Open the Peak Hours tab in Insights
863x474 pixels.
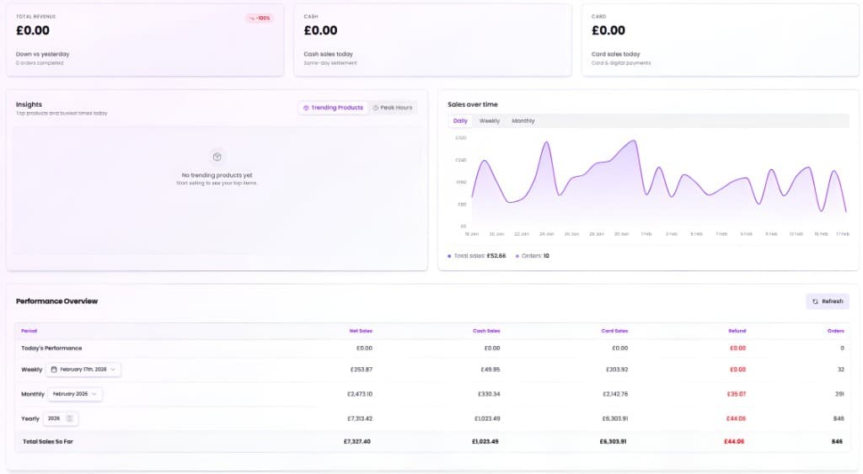click(x=393, y=108)
